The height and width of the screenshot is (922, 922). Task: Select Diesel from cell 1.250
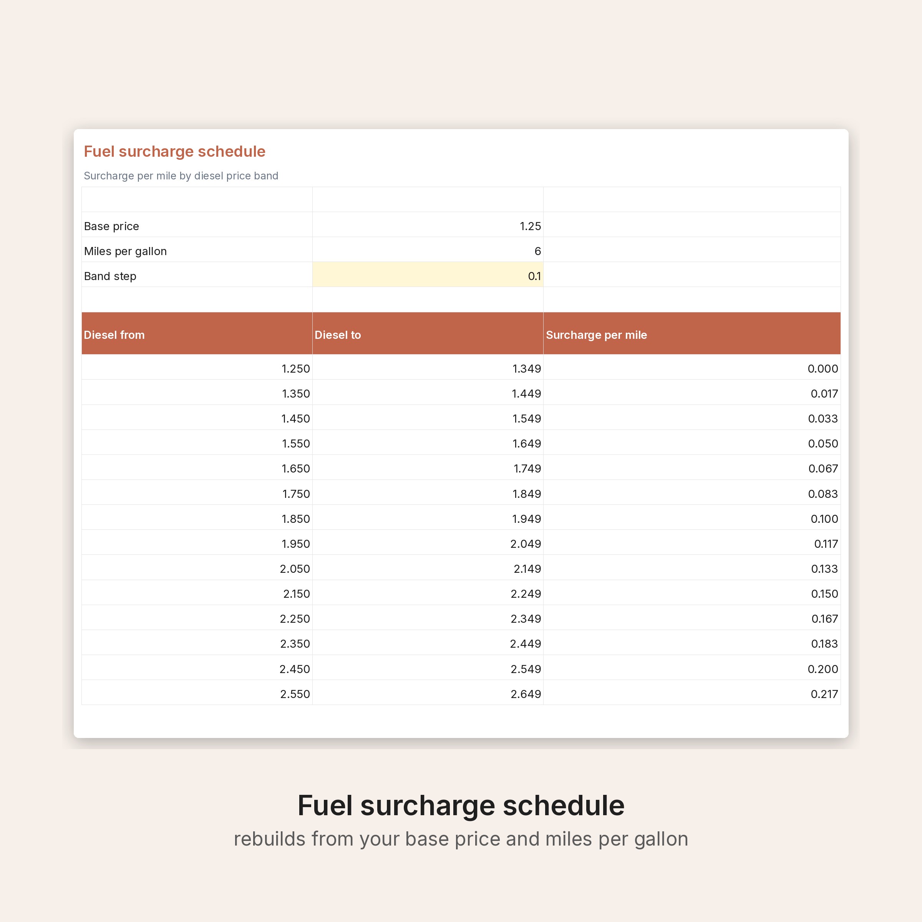tap(197, 367)
